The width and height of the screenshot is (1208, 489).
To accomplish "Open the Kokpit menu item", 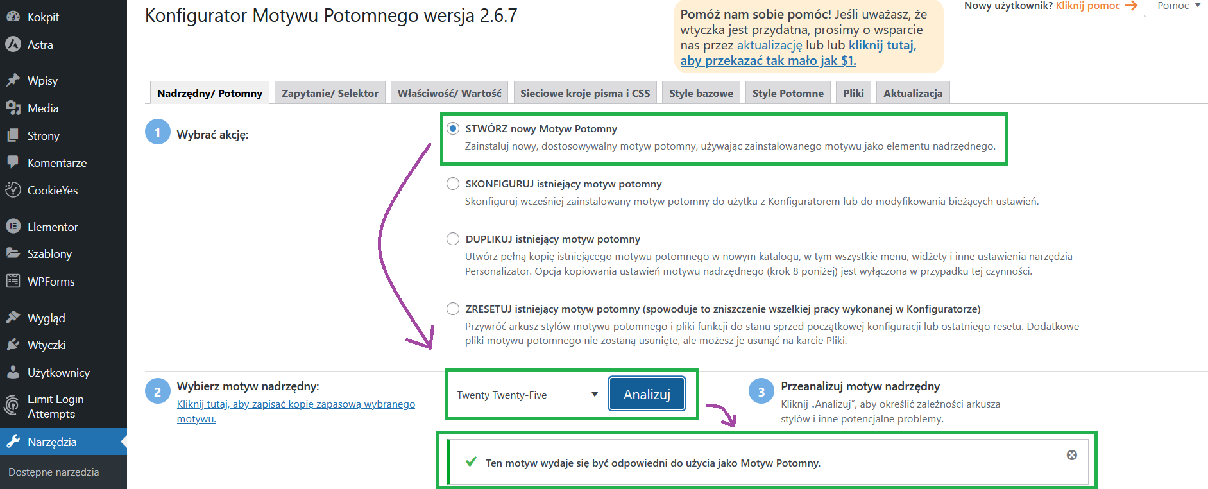I will click(43, 17).
